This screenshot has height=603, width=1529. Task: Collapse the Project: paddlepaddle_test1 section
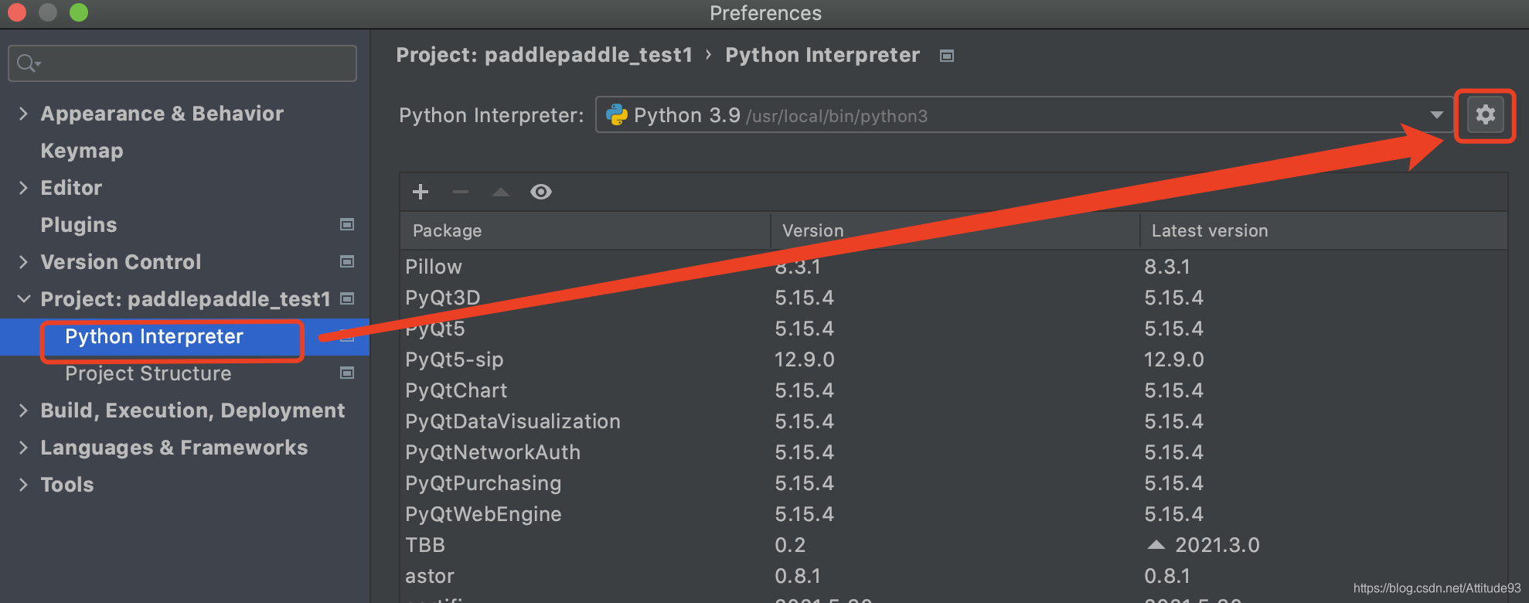[23, 299]
